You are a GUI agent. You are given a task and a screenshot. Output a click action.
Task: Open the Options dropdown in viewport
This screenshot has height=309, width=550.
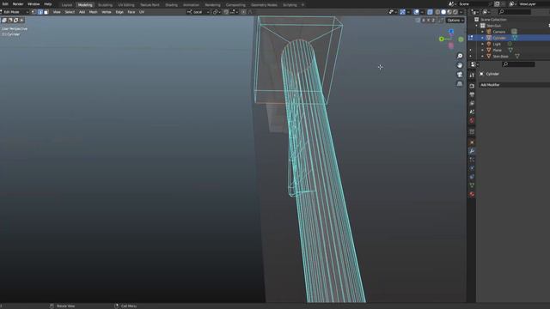[x=455, y=21]
